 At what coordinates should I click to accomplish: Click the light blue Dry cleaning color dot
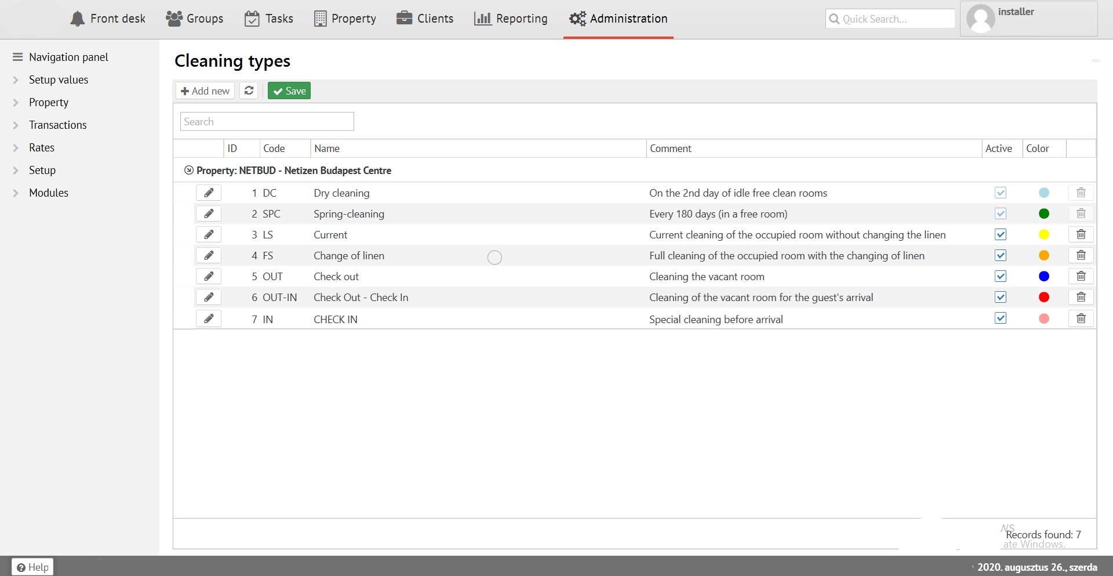pyautogui.click(x=1044, y=193)
